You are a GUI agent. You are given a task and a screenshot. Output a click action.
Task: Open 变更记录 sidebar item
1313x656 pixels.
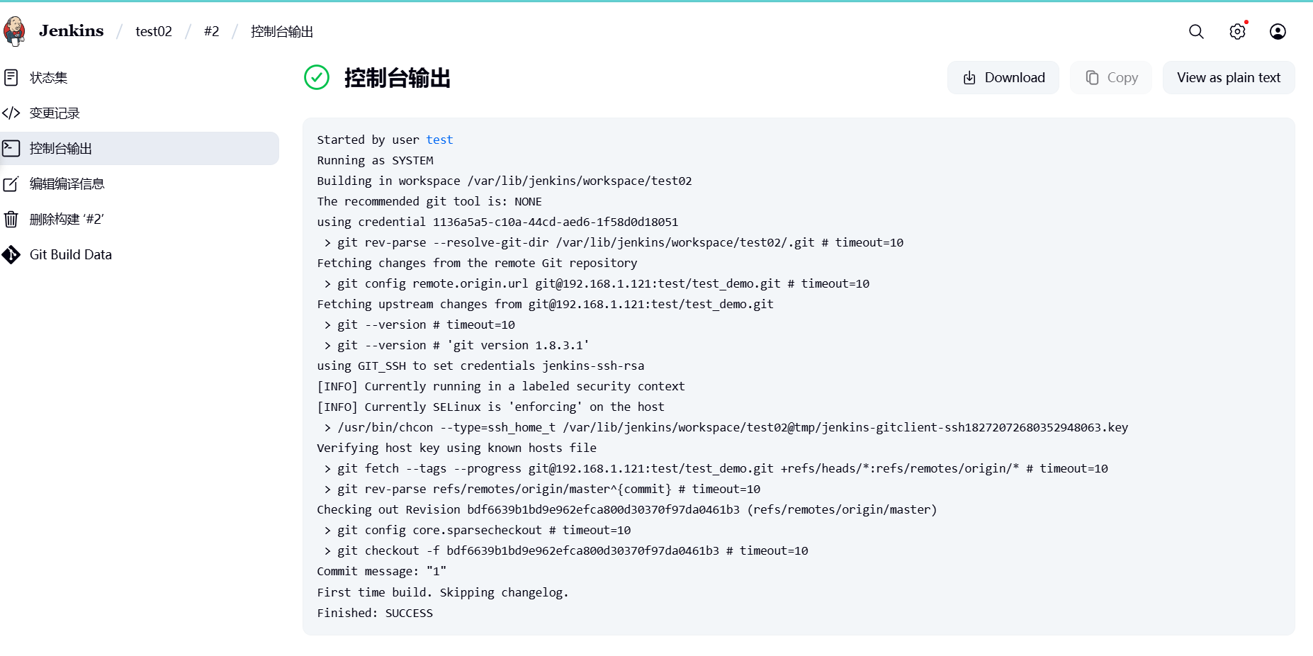coord(55,113)
